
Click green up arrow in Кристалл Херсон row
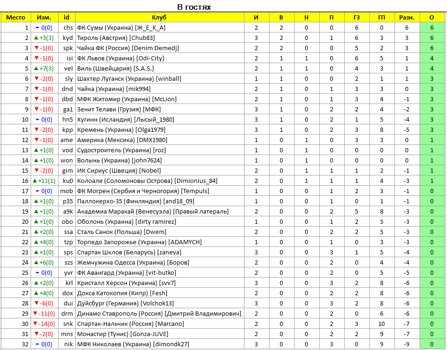36,283
